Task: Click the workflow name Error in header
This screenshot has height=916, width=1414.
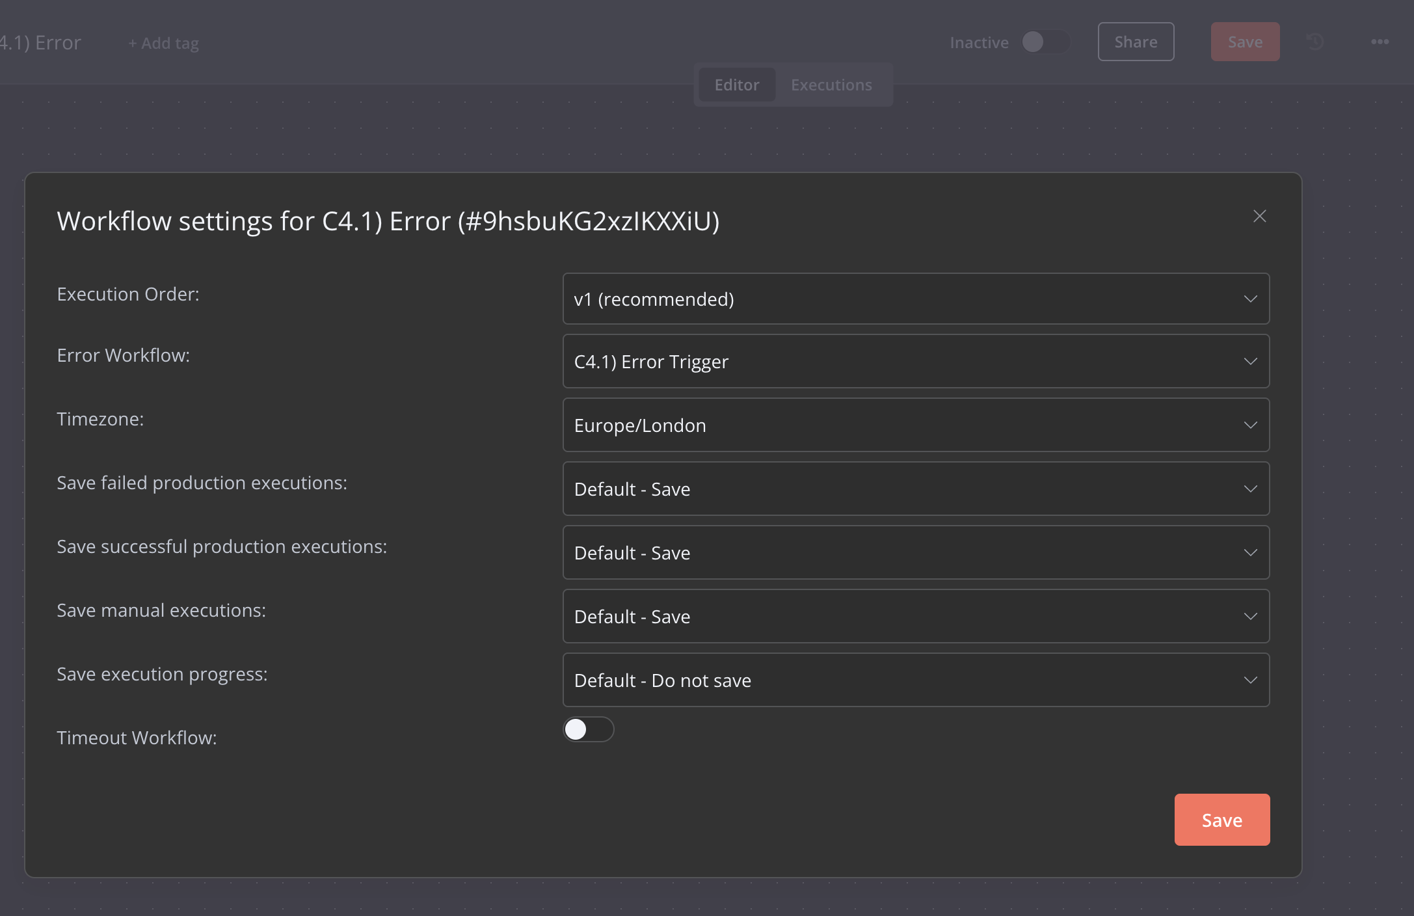Action: pyautogui.click(x=40, y=43)
